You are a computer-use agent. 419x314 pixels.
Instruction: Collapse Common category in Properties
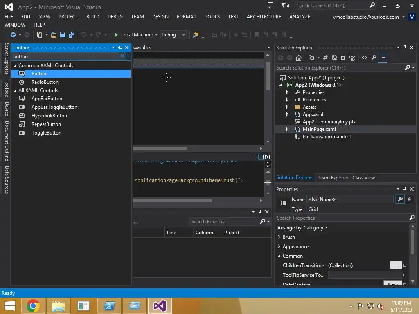279,256
